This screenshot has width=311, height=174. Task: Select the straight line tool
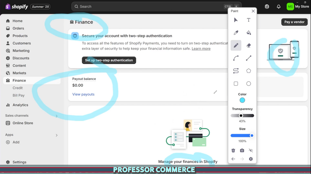(x=248, y=58)
